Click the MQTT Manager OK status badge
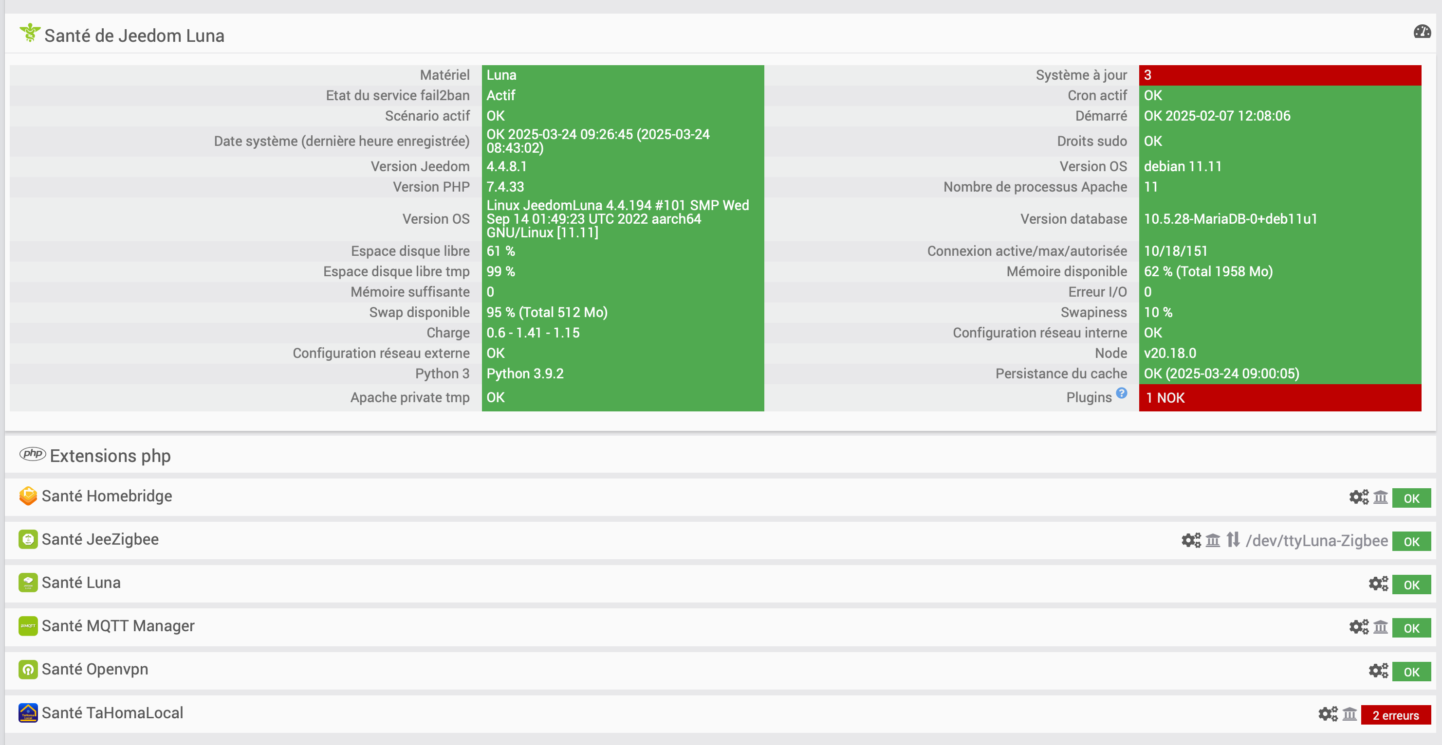The width and height of the screenshot is (1442, 745). (x=1411, y=627)
